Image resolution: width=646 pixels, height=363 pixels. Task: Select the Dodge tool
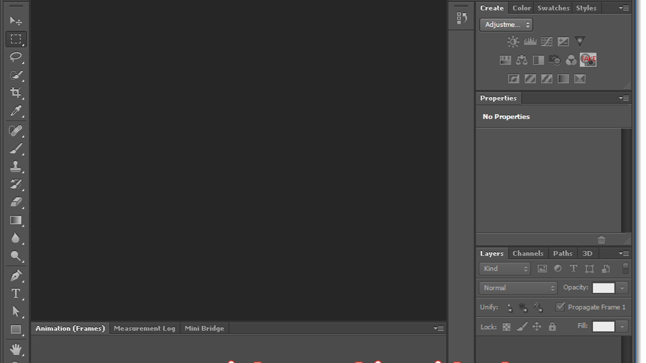point(16,257)
